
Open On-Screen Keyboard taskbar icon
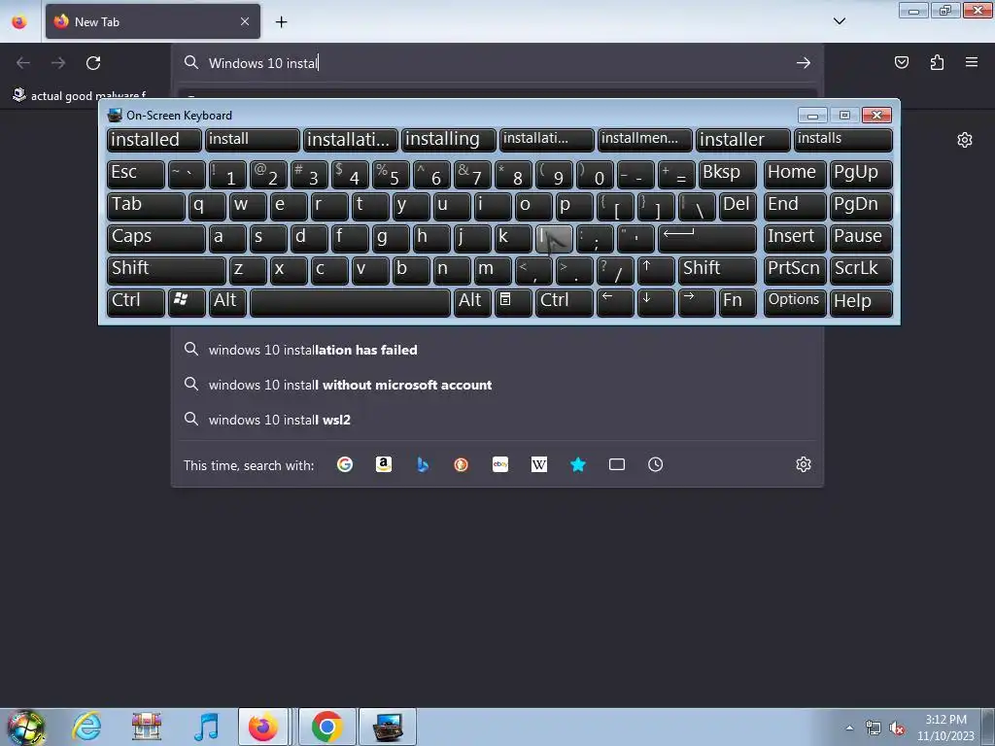(388, 727)
